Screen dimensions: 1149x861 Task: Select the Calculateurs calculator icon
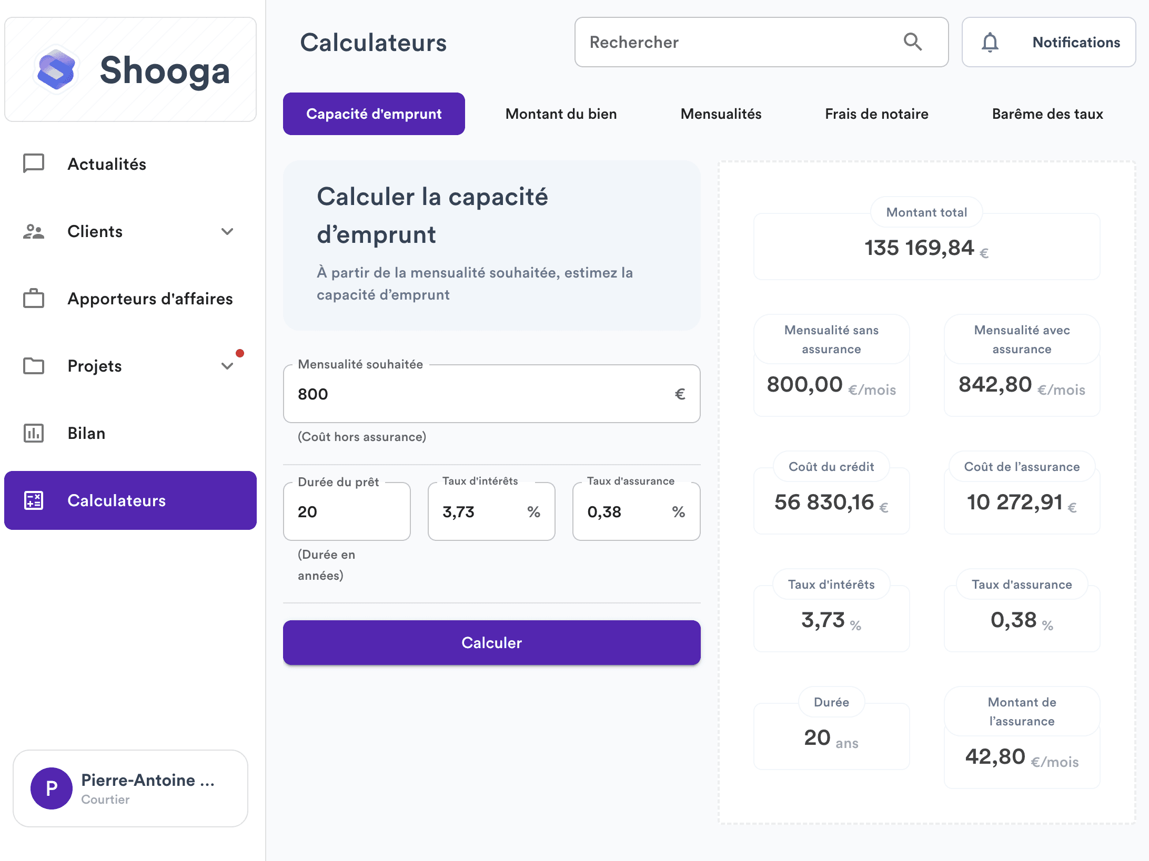(x=33, y=500)
